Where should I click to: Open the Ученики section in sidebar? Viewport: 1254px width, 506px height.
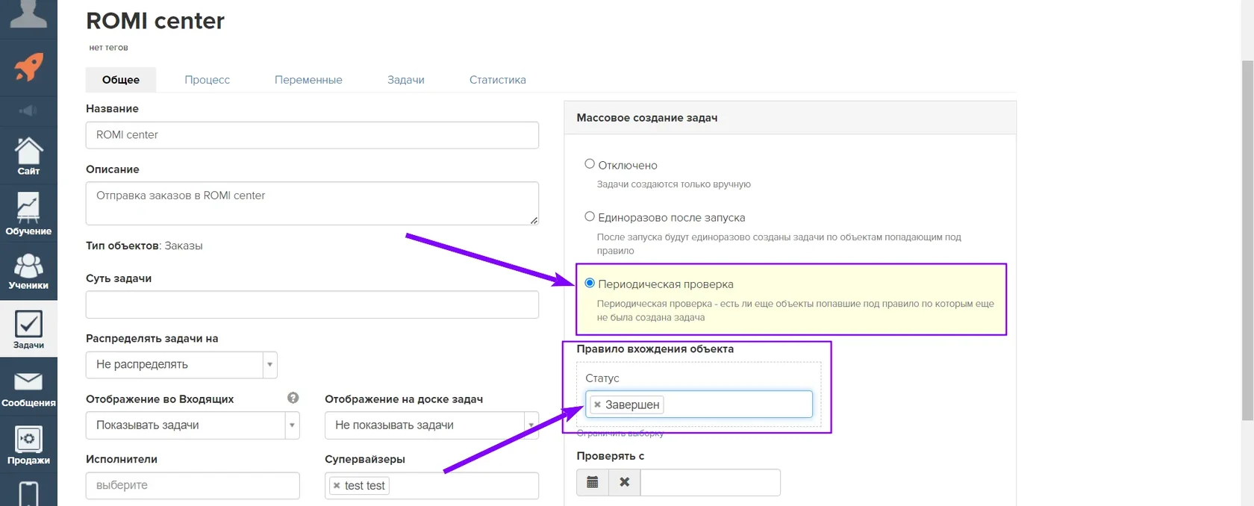tap(28, 272)
